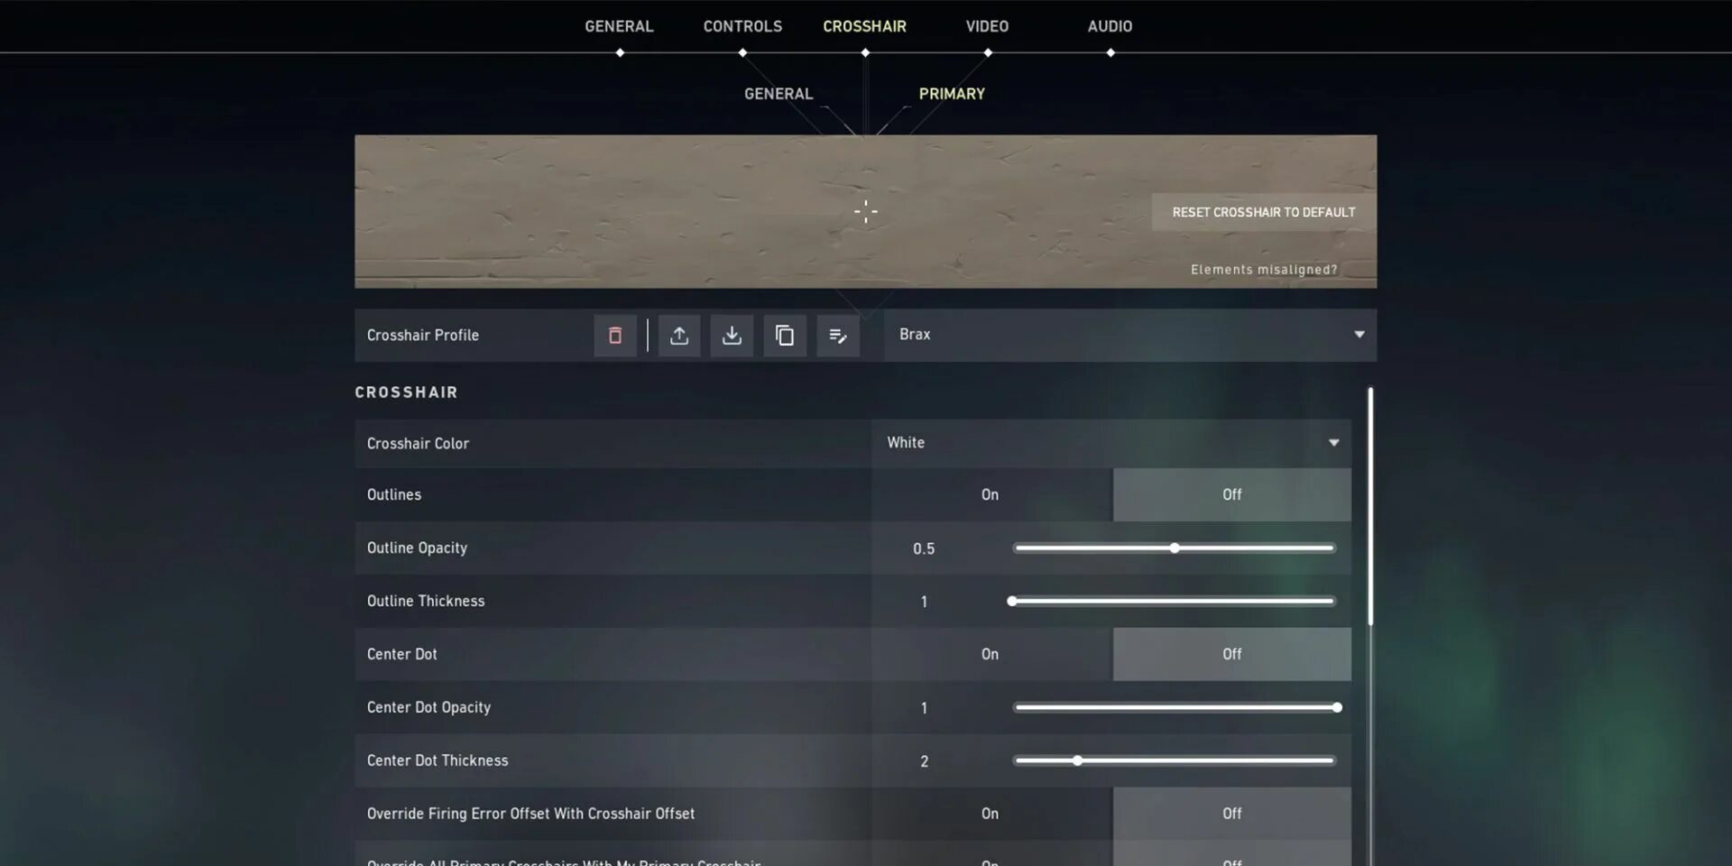Click the CROSSHAIR section heading
The image size is (1732, 866).
[x=406, y=392]
